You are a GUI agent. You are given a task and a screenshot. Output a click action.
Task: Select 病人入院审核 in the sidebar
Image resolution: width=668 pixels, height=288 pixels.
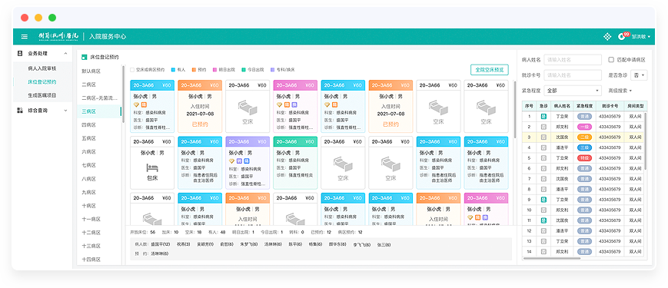[x=42, y=68]
